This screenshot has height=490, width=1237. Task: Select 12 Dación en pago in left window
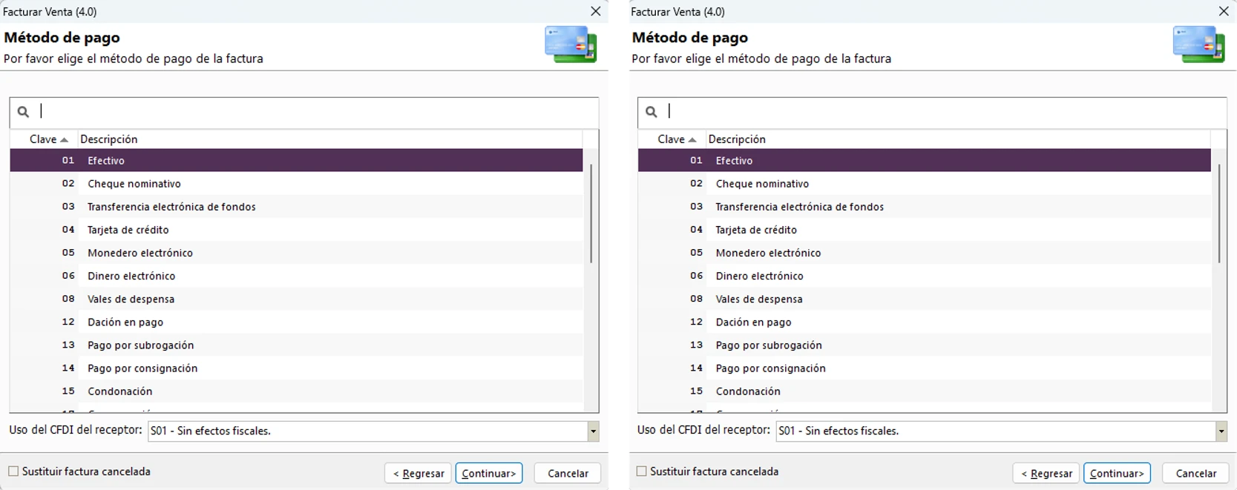296,322
